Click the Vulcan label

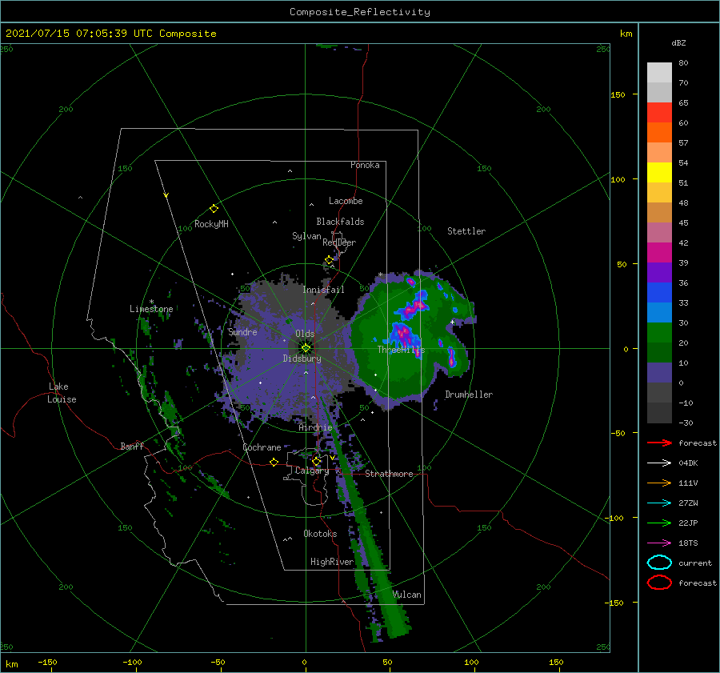[x=406, y=595]
